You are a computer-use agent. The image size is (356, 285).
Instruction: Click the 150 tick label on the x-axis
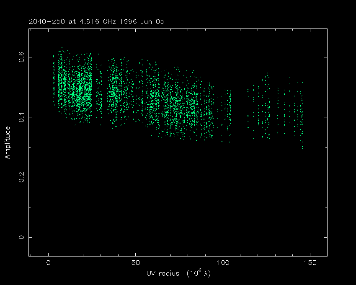click(x=310, y=263)
